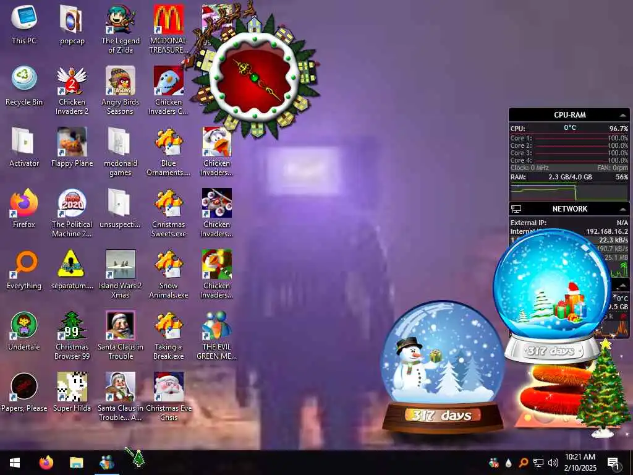Open the MCDONAL TREASURE shortcut
The width and height of the screenshot is (633, 475).
[168, 28]
